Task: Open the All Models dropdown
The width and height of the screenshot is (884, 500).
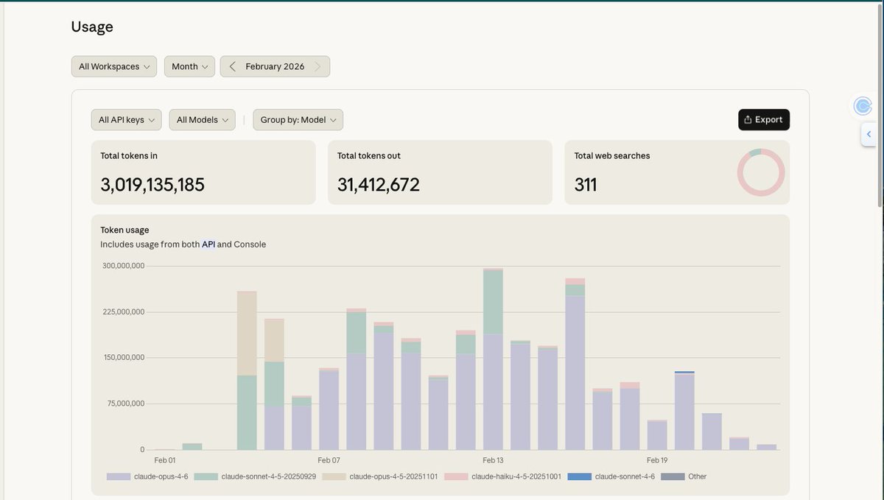Action: 202,120
